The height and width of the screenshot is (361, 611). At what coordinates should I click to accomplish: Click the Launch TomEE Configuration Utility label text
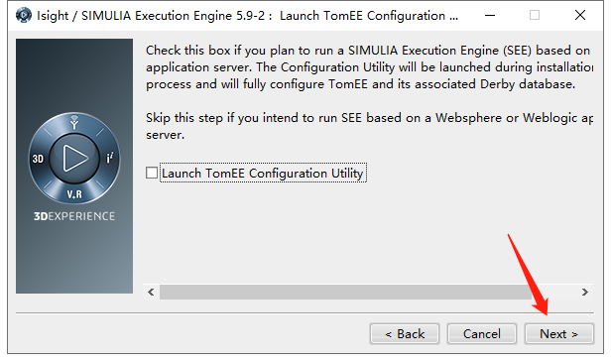262,173
